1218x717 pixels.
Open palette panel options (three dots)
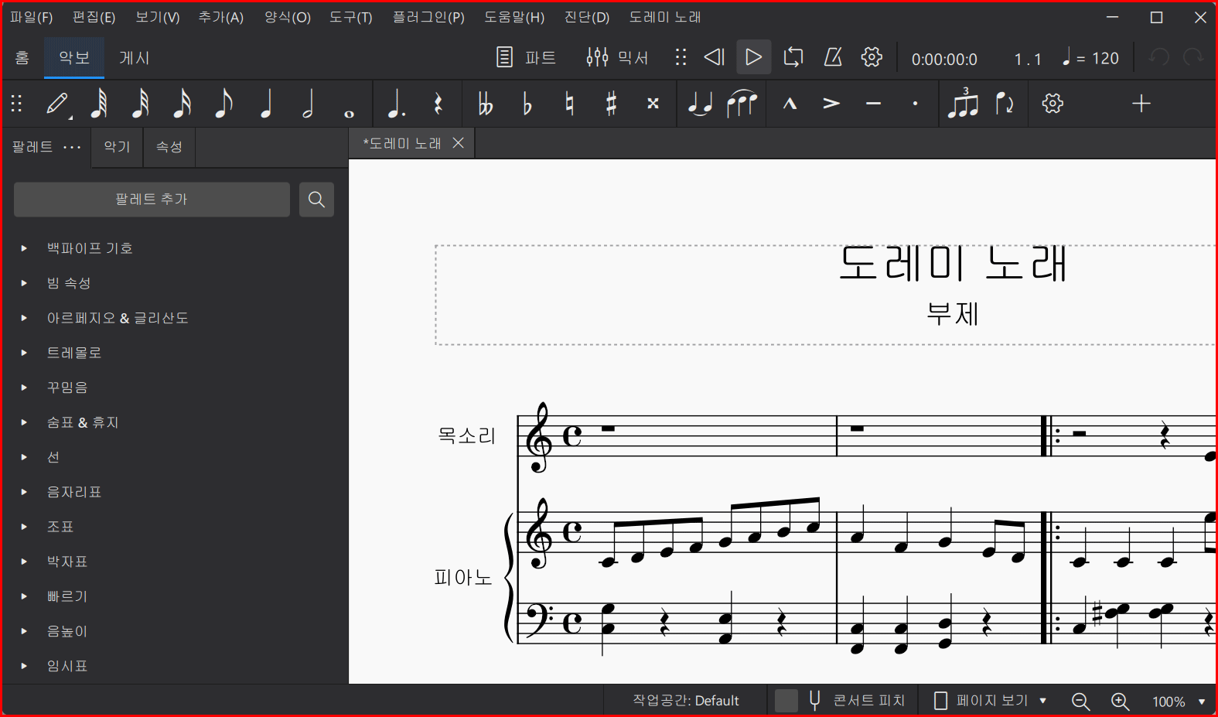[72, 147]
